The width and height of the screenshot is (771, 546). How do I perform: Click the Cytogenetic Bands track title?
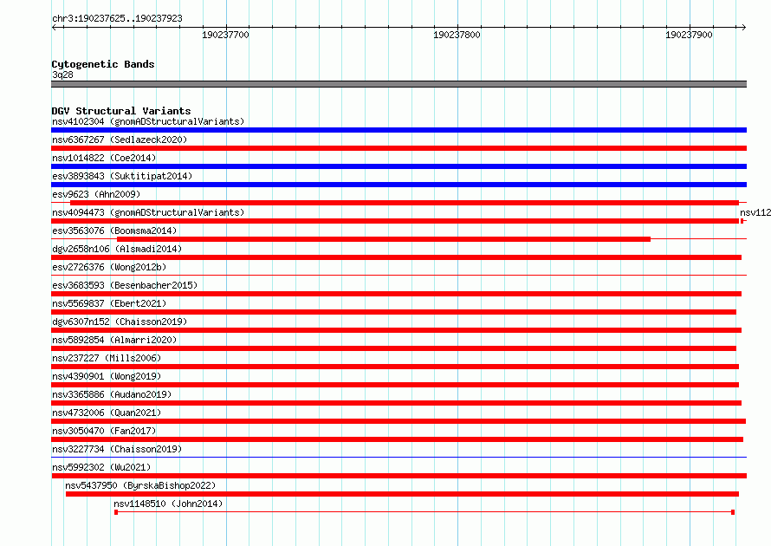point(103,64)
